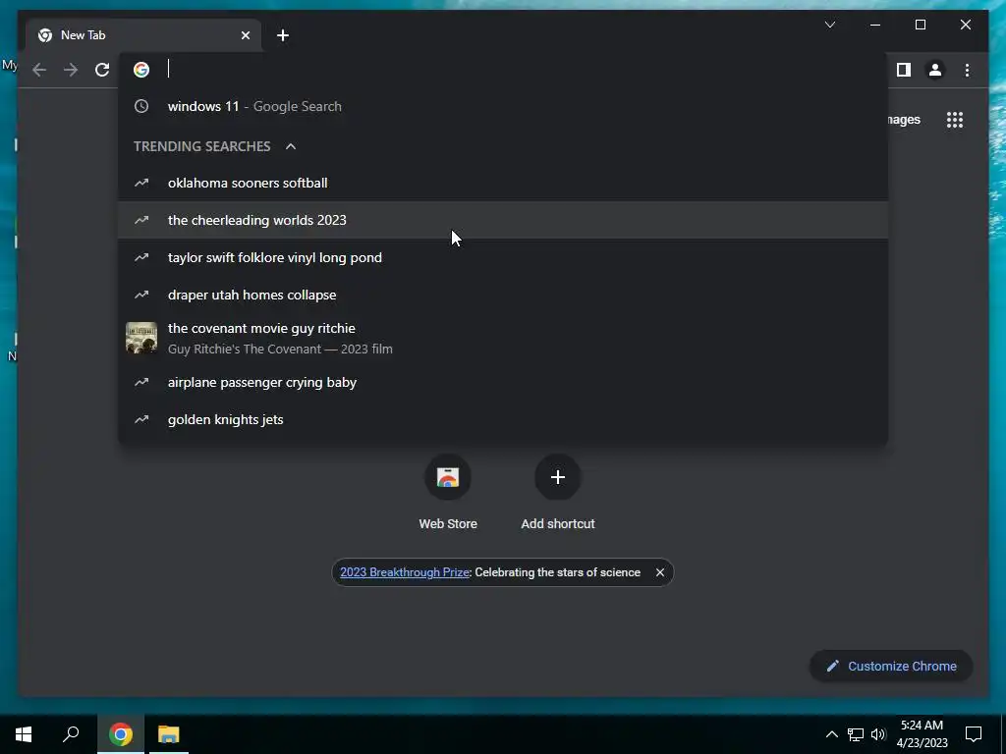Collapse the Trending Searches section
The width and height of the screenshot is (1006, 754).
[291, 146]
